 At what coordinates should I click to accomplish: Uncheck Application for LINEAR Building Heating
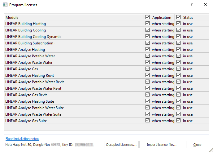[x=148, y=23]
